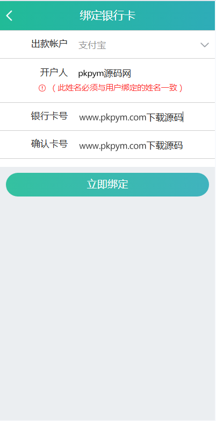The width and height of the screenshot is (216, 421).
Task: Click the empty right side of green header
Action: pos(177,16)
